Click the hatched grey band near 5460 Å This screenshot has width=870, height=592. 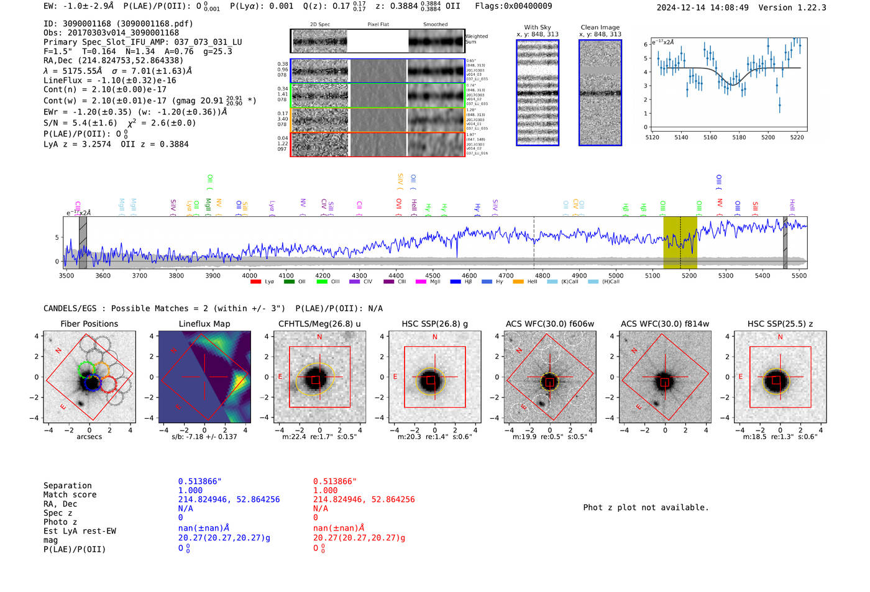pyautogui.click(x=785, y=242)
